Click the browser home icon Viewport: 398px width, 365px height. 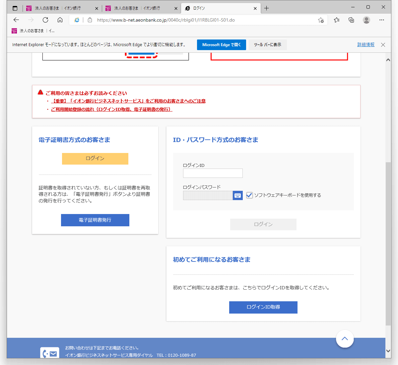click(x=60, y=20)
